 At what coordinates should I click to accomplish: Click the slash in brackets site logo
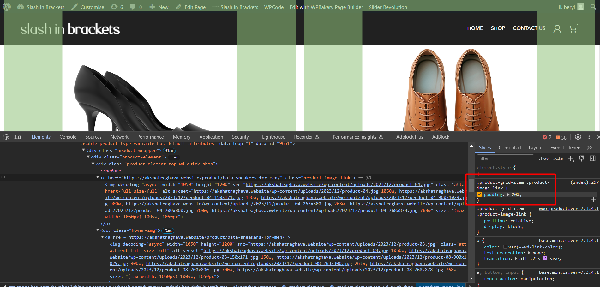(70, 29)
